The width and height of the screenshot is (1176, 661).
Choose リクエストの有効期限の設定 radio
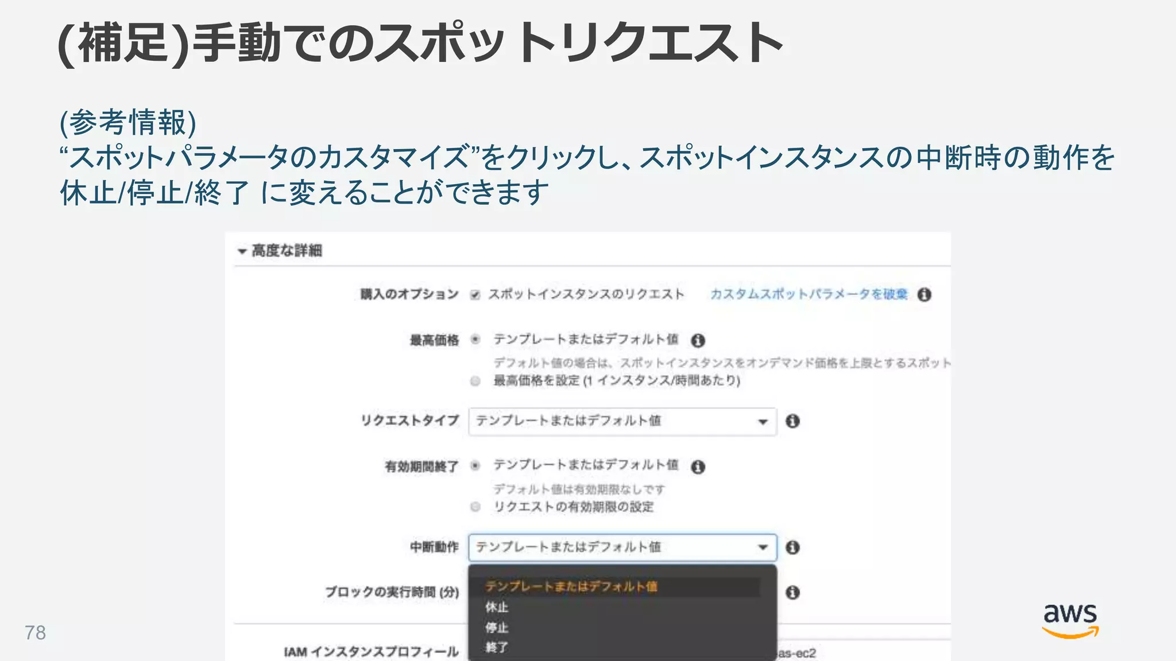click(475, 507)
